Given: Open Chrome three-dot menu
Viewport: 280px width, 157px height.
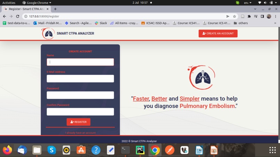Looking at the screenshot, I should tap(275, 16).
